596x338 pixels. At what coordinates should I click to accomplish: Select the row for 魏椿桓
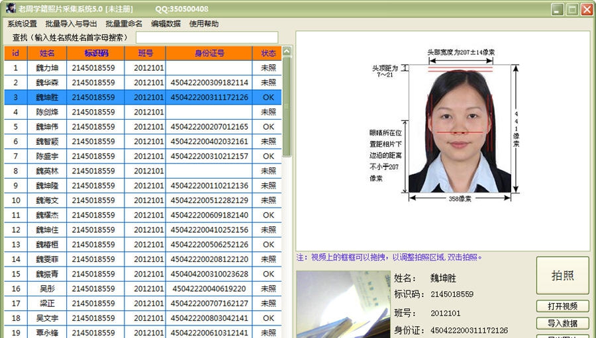143,245
